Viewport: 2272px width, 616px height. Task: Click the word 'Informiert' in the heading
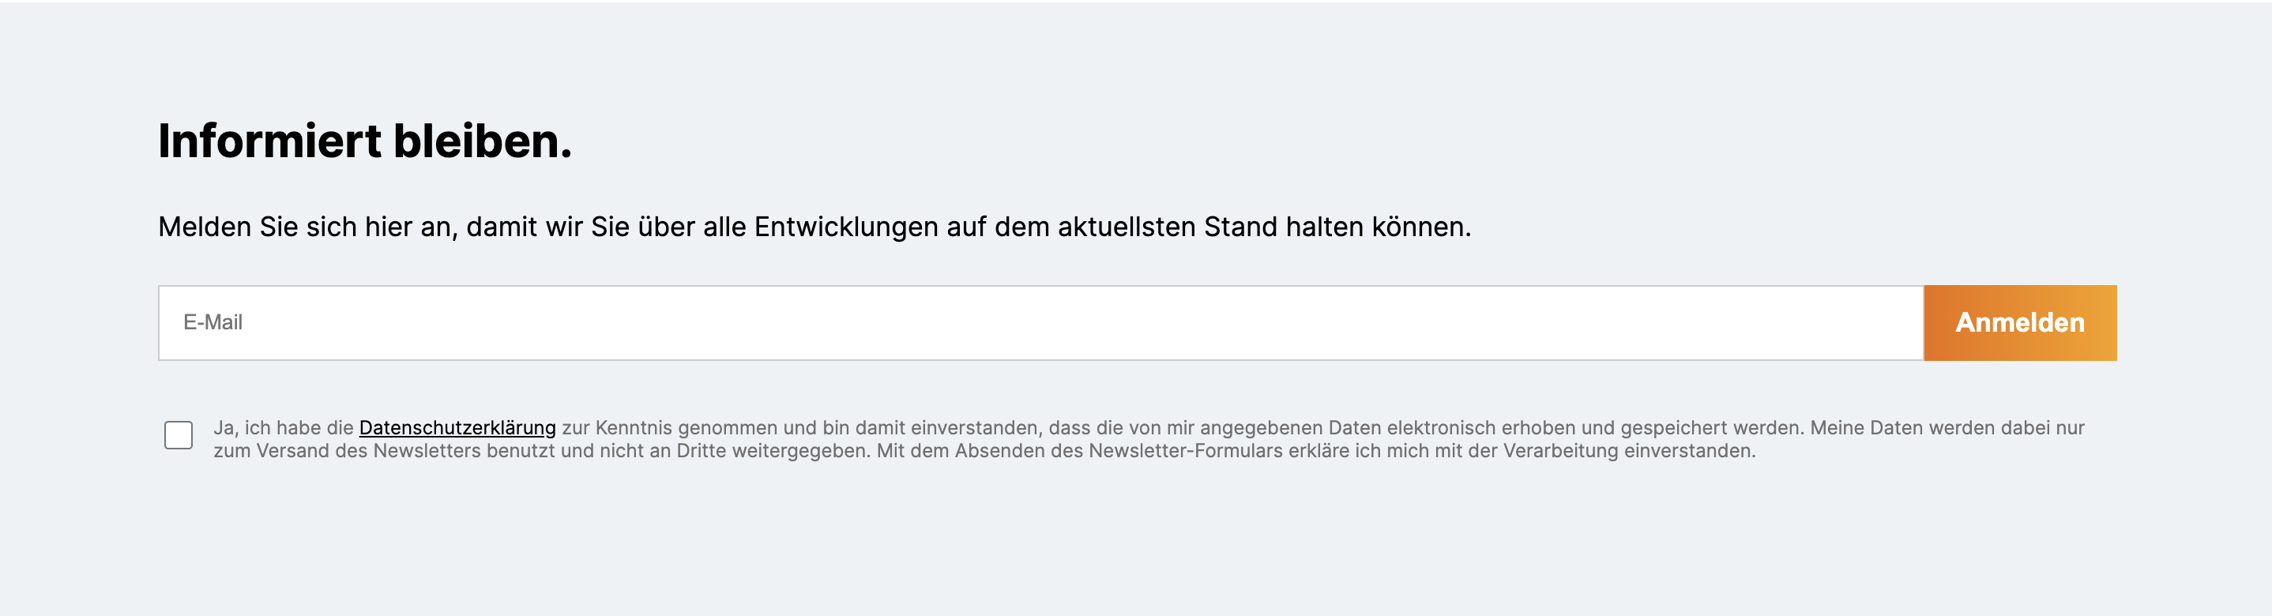click(270, 141)
